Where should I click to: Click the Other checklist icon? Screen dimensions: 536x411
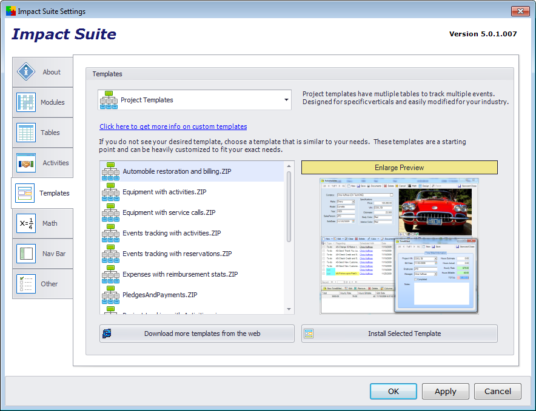[26, 284]
